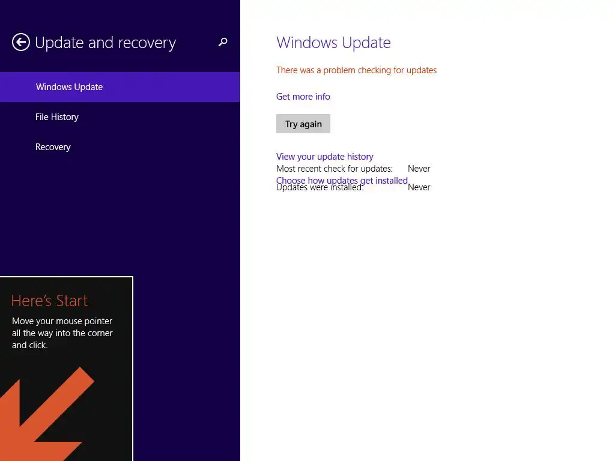This screenshot has width=615, height=461.
Task: Click Never beside Updates were installed
Action: (x=419, y=187)
